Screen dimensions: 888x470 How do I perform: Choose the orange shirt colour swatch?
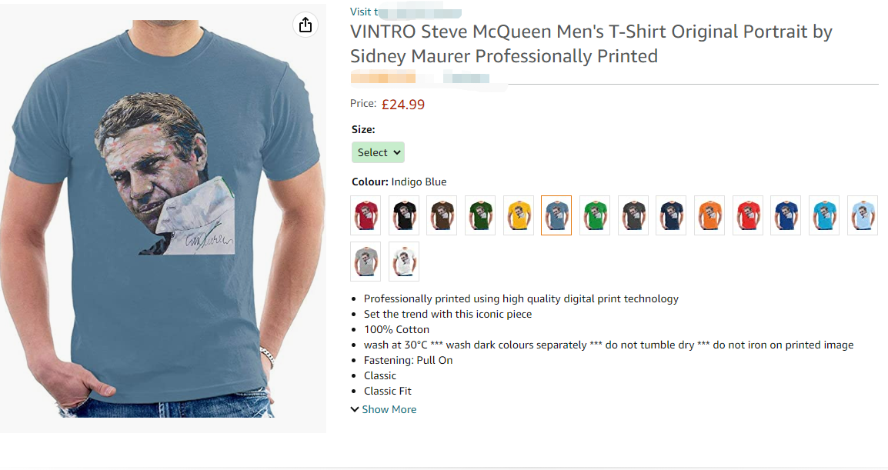[709, 215]
